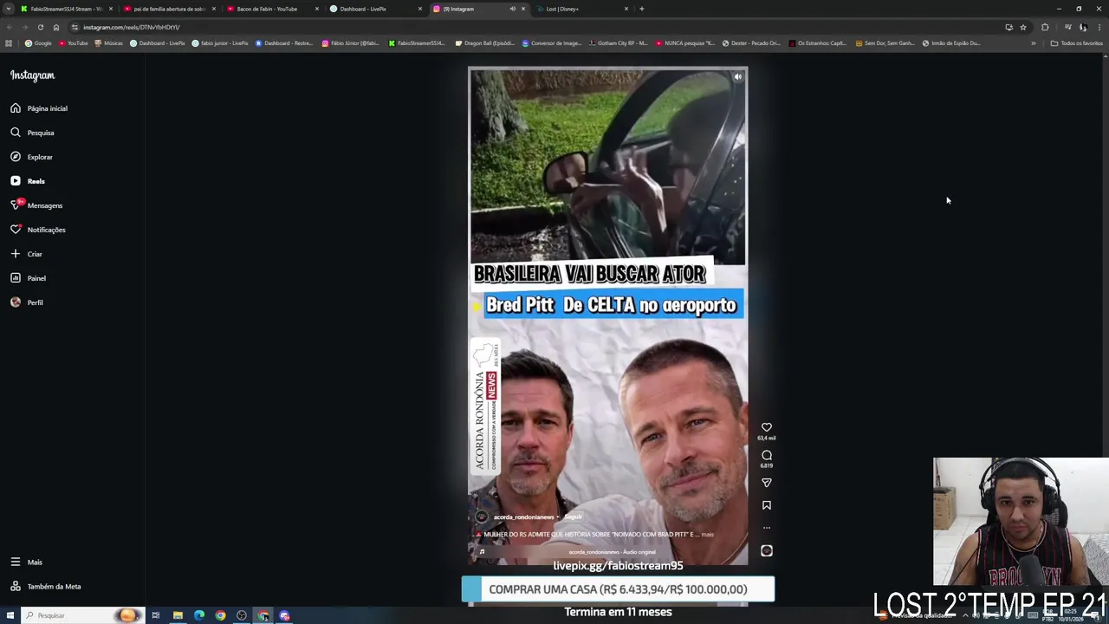Expand the caption with mais
Image resolution: width=1109 pixels, height=624 pixels.
(x=708, y=535)
